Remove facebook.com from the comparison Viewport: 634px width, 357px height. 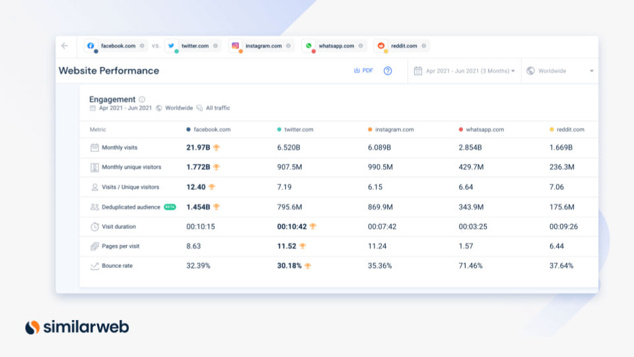click(142, 46)
